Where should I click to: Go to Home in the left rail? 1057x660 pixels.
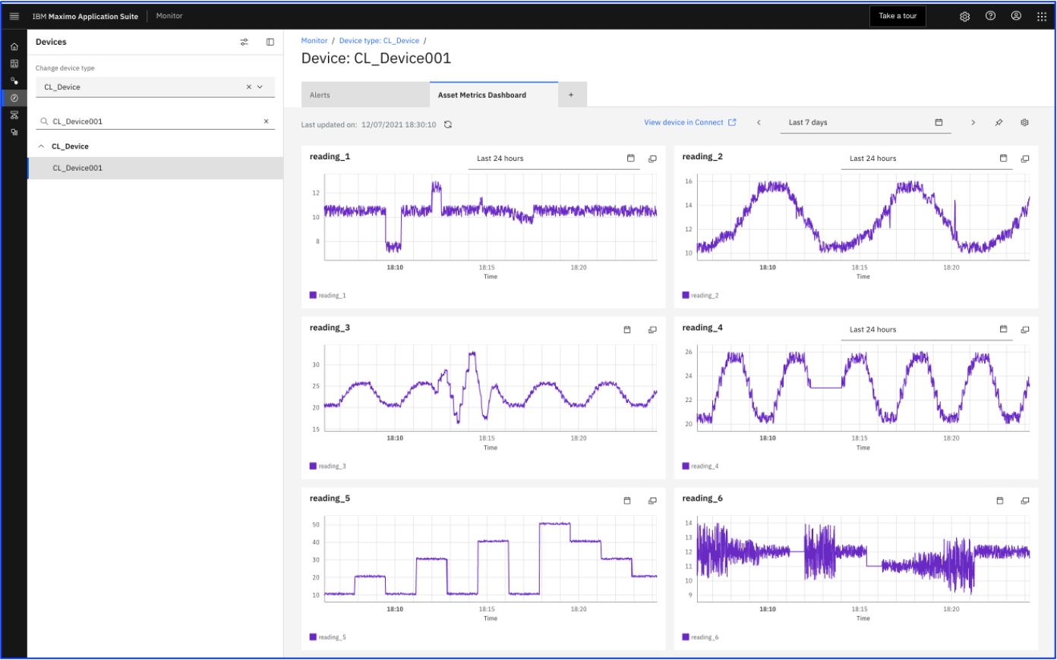[x=14, y=47]
